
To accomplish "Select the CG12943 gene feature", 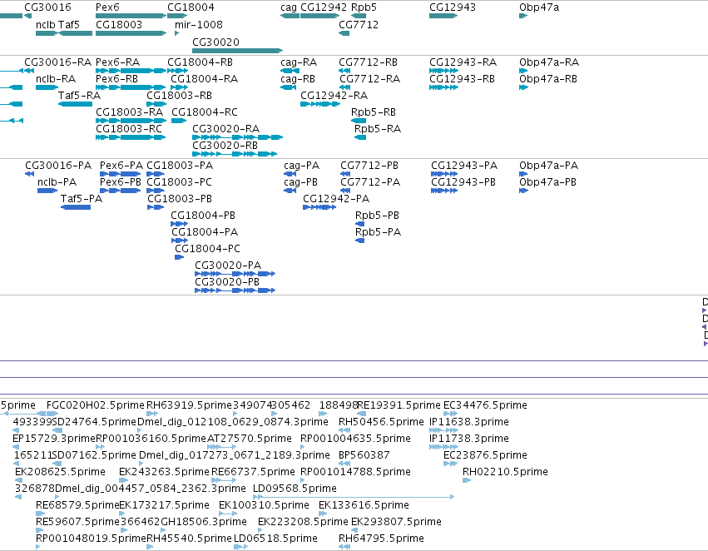I will pos(443,16).
